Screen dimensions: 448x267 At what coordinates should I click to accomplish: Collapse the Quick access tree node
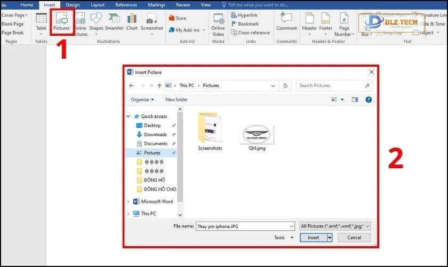click(128, 116)
